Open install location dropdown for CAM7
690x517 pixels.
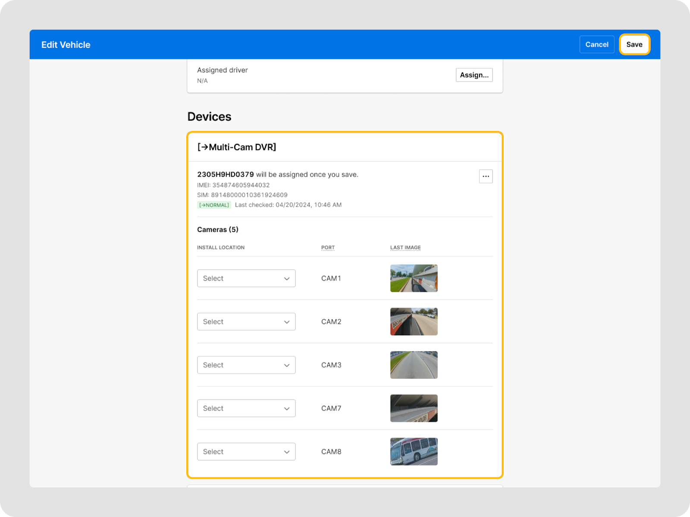pos(246,408)
